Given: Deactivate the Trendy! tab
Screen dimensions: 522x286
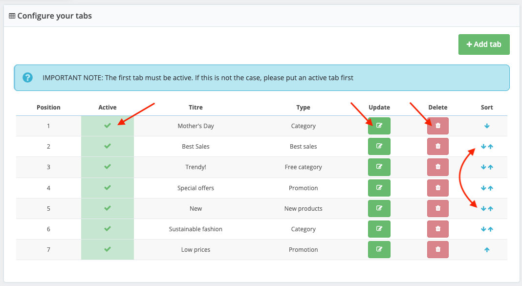Looking at the screenshot, I should tap(107, 167).
